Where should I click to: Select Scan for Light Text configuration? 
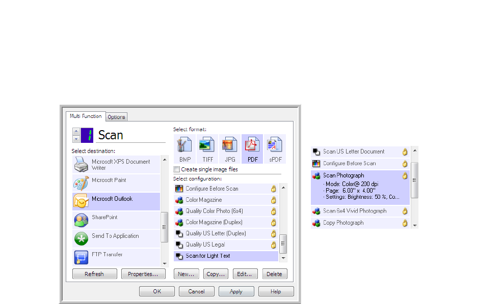226,256
